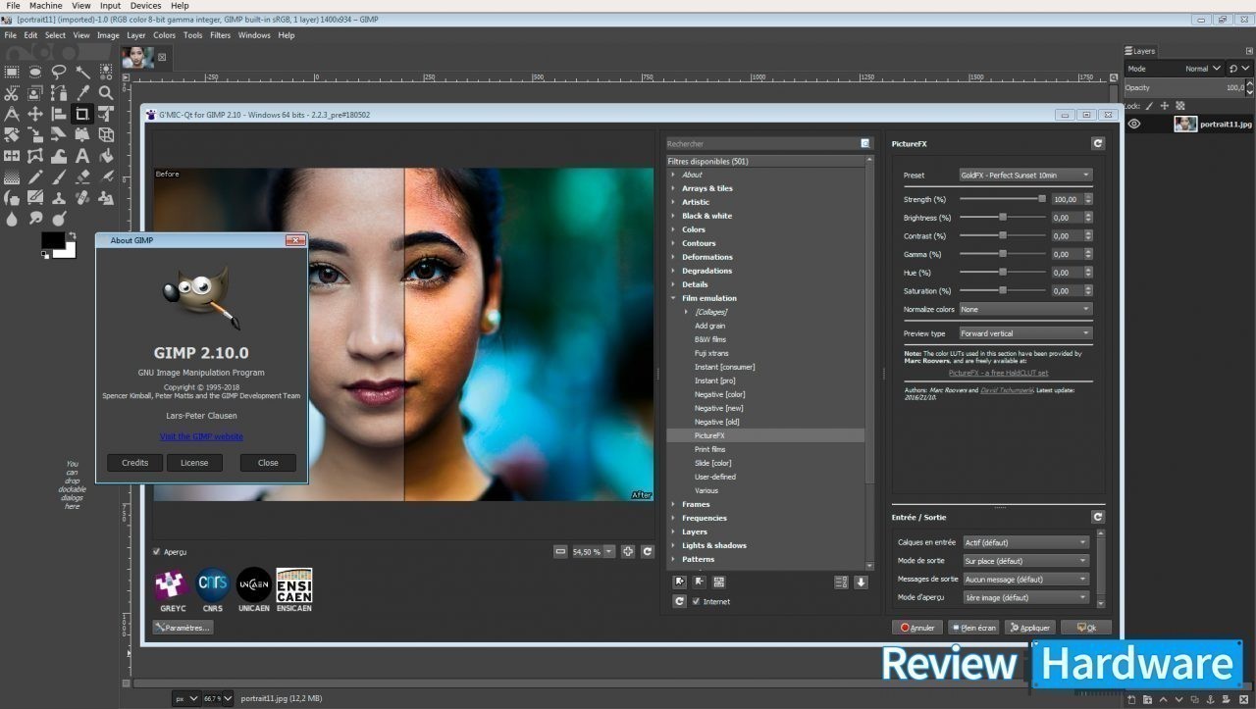Select the Alignment tool

(59, 114)
